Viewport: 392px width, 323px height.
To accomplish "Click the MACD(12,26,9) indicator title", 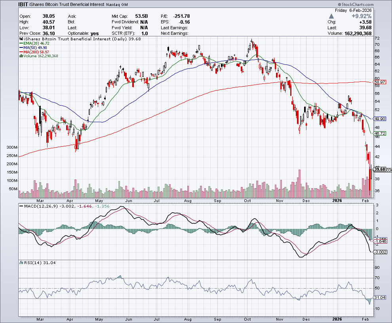I will [41, 206].
